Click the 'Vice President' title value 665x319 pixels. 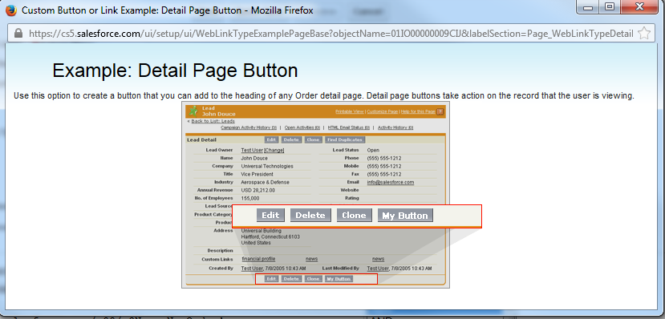pyautogui.click(x=257, y=174)
